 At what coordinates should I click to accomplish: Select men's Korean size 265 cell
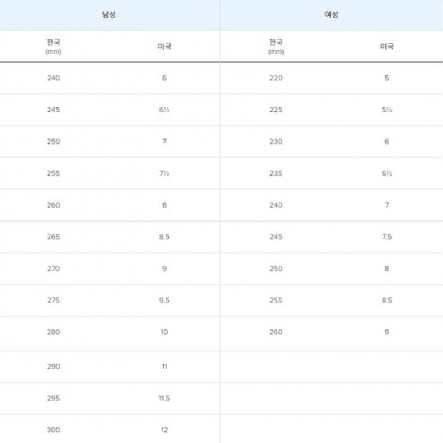point(54,237)
